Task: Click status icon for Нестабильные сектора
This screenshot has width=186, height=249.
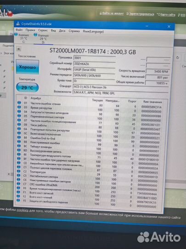Action: pos(18,175)
